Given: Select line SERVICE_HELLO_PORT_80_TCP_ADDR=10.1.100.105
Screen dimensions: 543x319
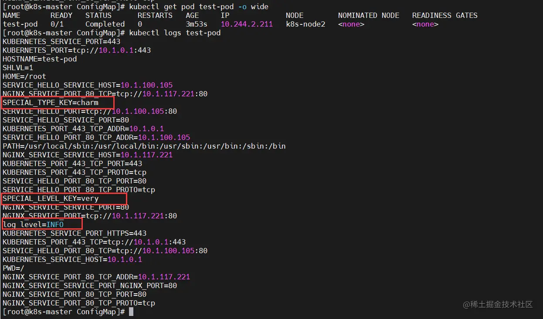Looking at the screenshot, I should pyautogui.click(x=96, y=137).
